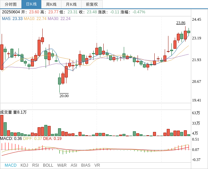Click the MA10: 22.74 legend
208x169 pixels.
click(35, 19)
